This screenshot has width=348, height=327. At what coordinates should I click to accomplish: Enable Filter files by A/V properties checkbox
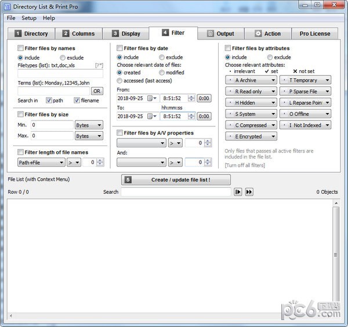point(119,133)
